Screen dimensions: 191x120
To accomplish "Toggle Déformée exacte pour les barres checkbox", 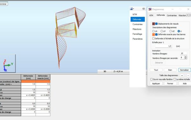I will coord(156,34).
